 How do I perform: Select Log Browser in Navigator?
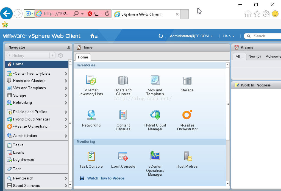click(x=37, y=159)
